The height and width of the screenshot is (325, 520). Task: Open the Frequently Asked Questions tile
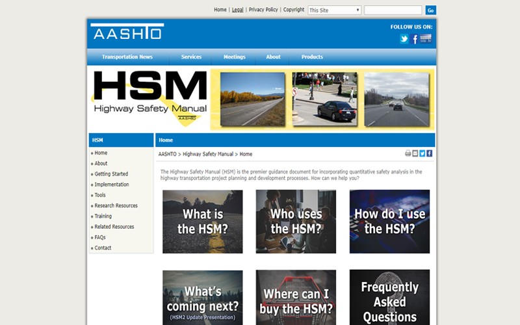389,298
